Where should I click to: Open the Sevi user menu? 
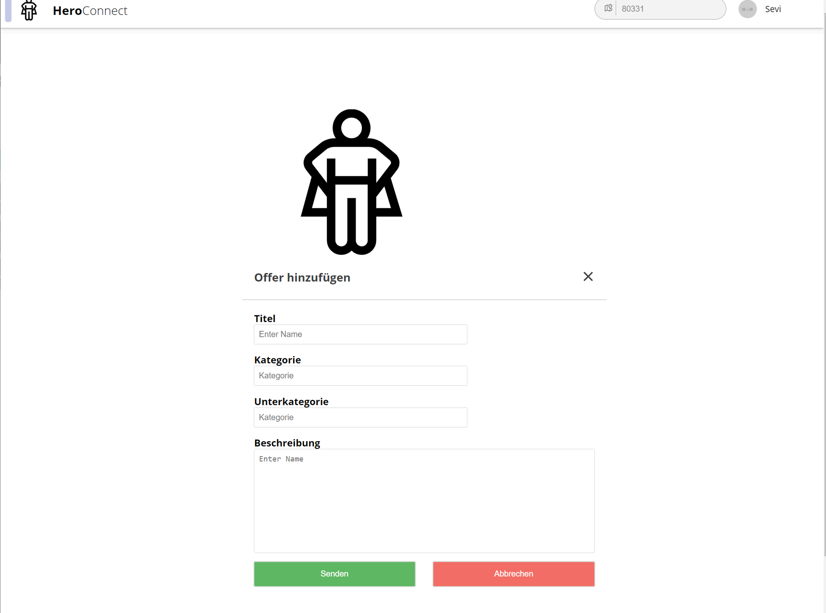773,9
